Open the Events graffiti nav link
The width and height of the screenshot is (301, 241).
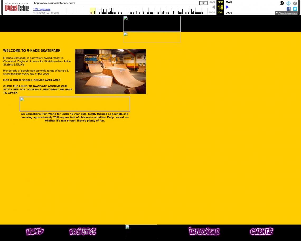pos(261,231)
